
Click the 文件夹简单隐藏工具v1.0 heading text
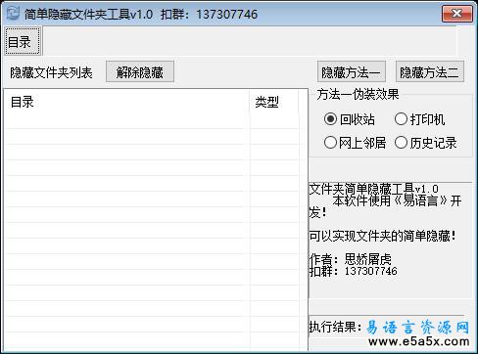click(374, 189)
